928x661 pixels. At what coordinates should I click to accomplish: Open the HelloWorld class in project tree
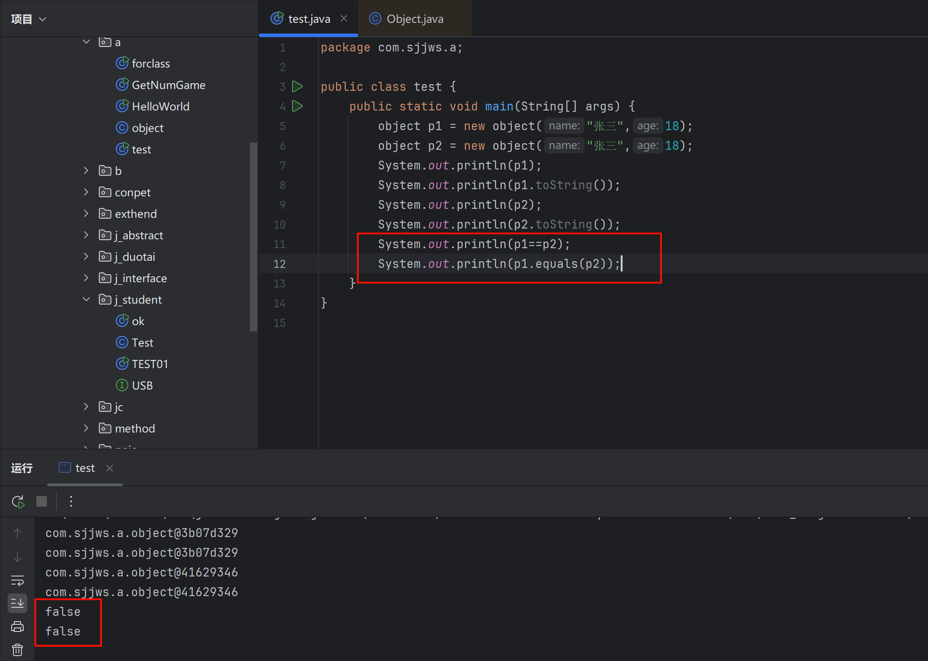(160, 106)
